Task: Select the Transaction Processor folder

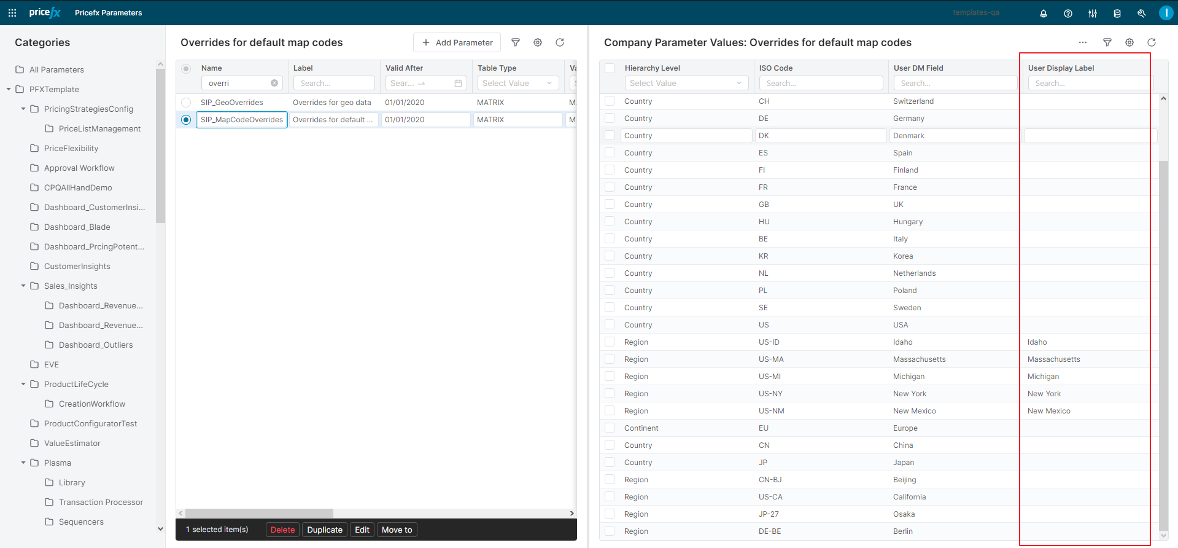Action: (101, 502)
